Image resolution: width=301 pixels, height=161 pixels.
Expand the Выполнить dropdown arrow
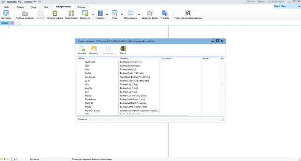tap(93, 15)
